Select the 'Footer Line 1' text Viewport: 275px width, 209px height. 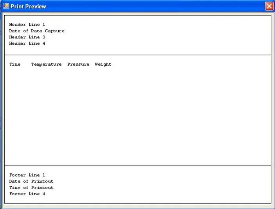click(x=27, y=175)
